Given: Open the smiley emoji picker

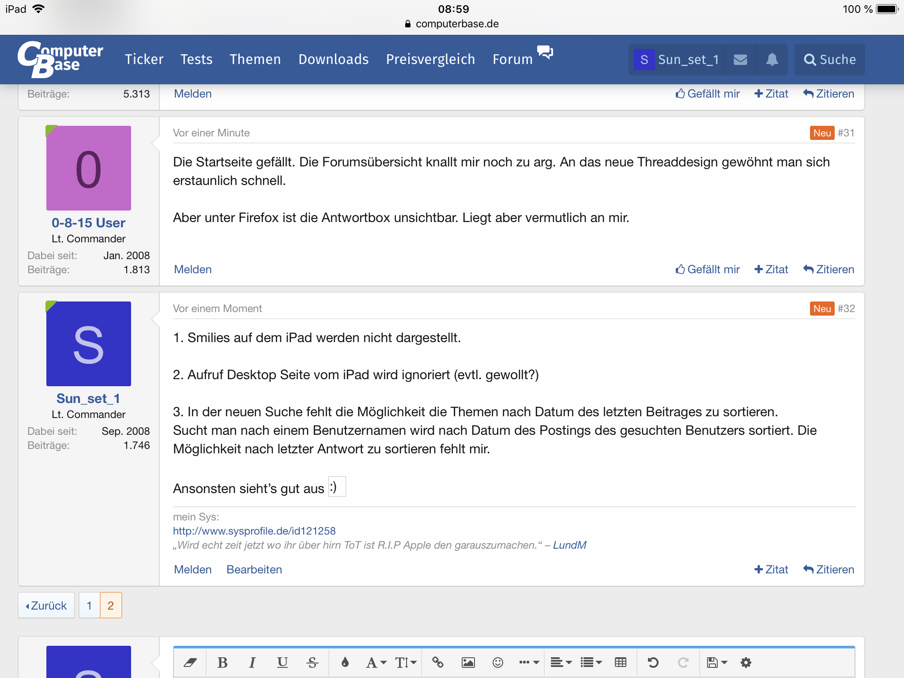Looking at the screenshot, I should (x=498, y=663).
